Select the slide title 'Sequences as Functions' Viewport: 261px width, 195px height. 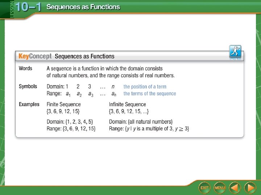coord(83,7)
